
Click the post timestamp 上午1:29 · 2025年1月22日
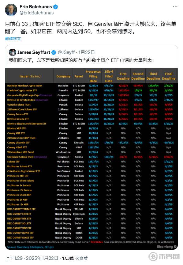point(32,258)
